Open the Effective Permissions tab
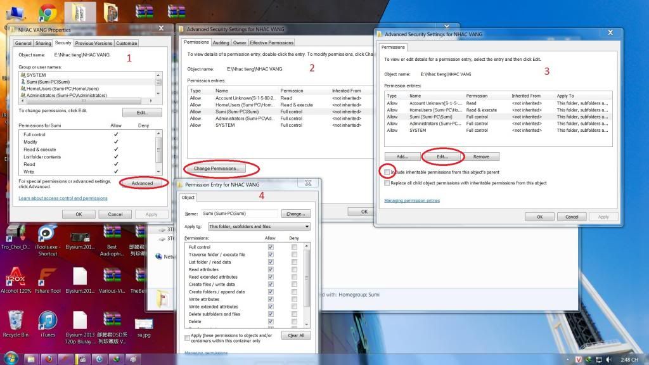 pyautogui.click(x=271, y=42)
